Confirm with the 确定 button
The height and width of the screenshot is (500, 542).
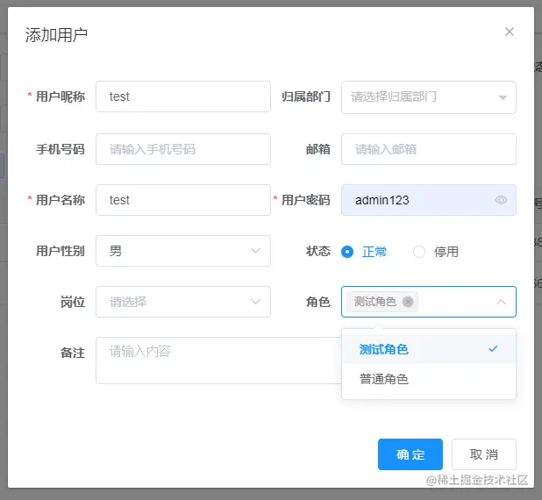coord(410,454)
